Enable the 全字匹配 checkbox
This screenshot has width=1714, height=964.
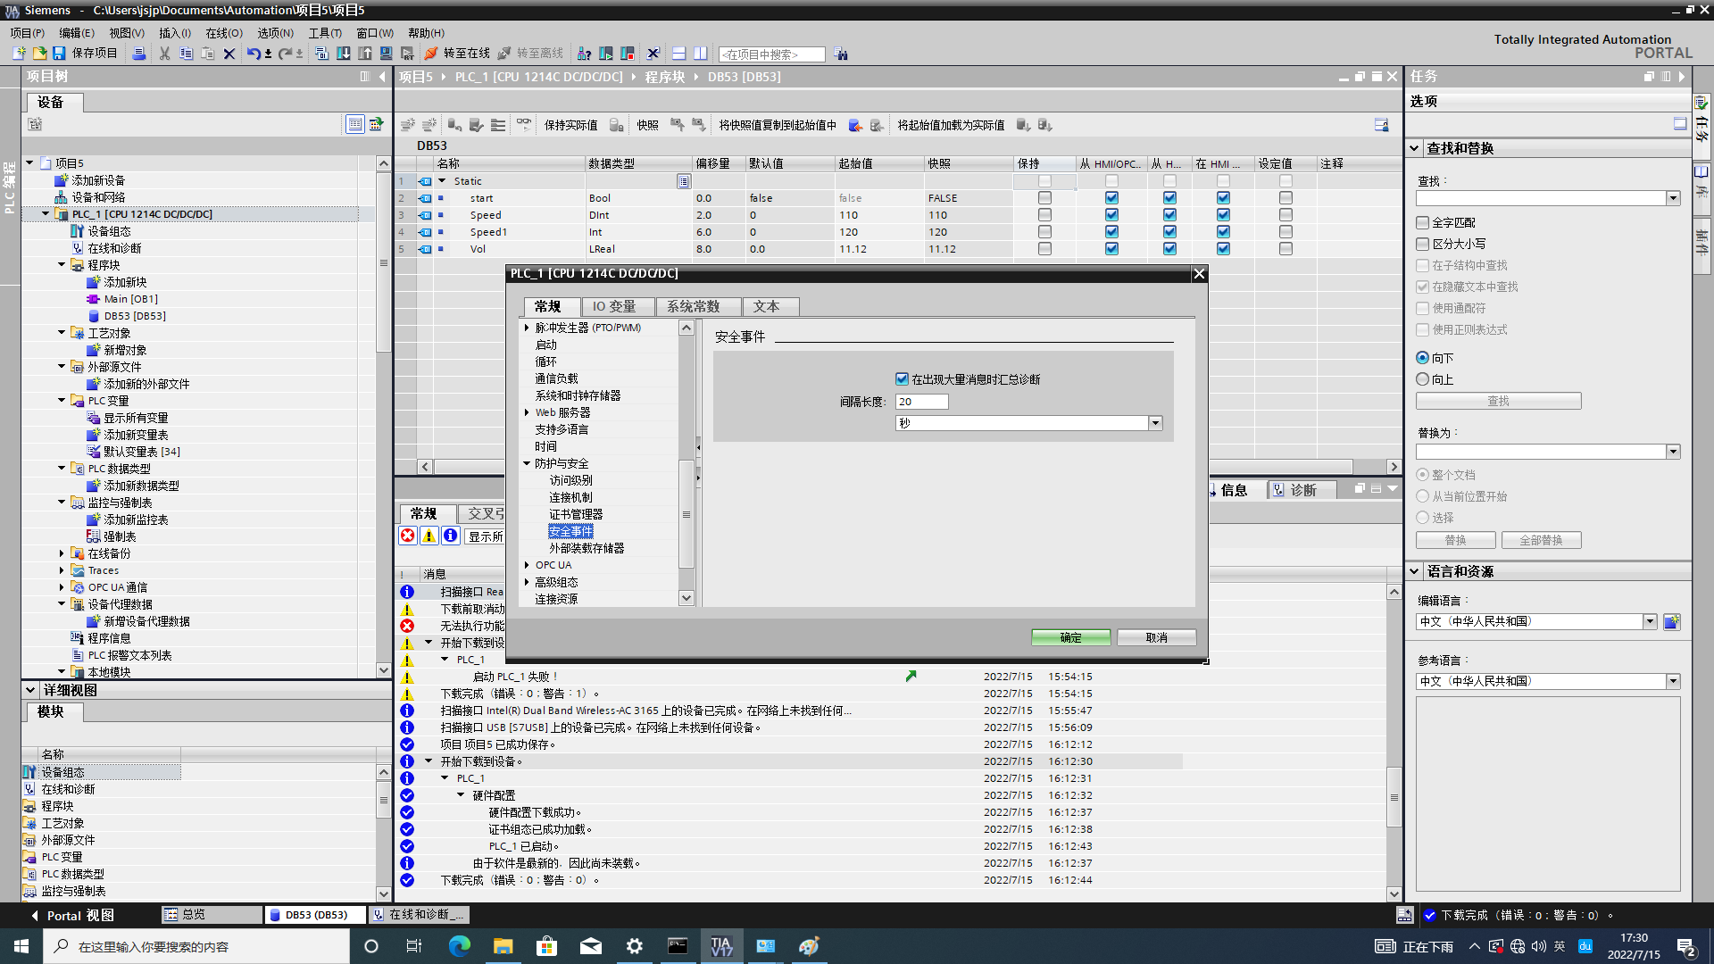click(x=1423, y=222)
